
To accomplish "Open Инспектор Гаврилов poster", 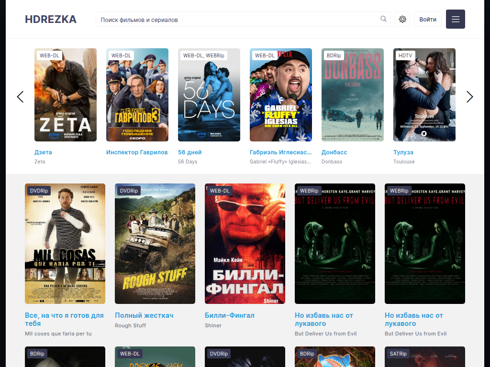I will tap(137, 95).
